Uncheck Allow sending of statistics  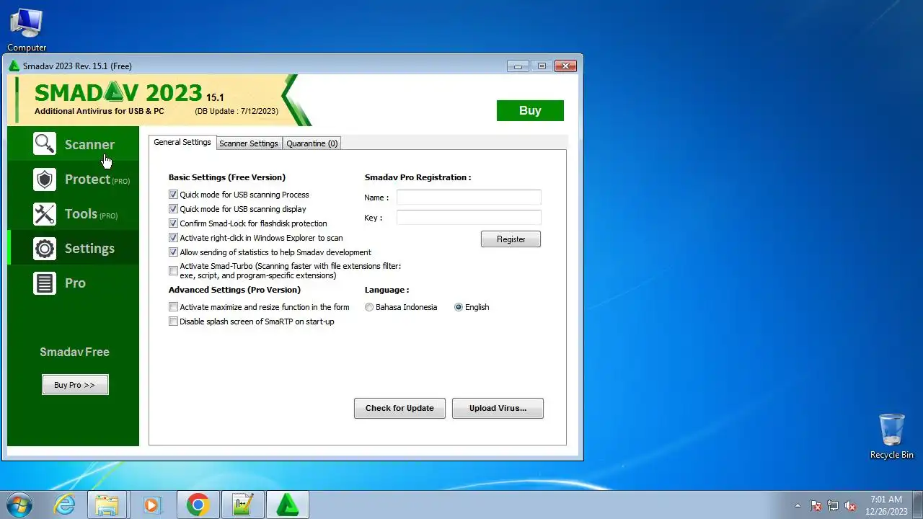[173, 252]
